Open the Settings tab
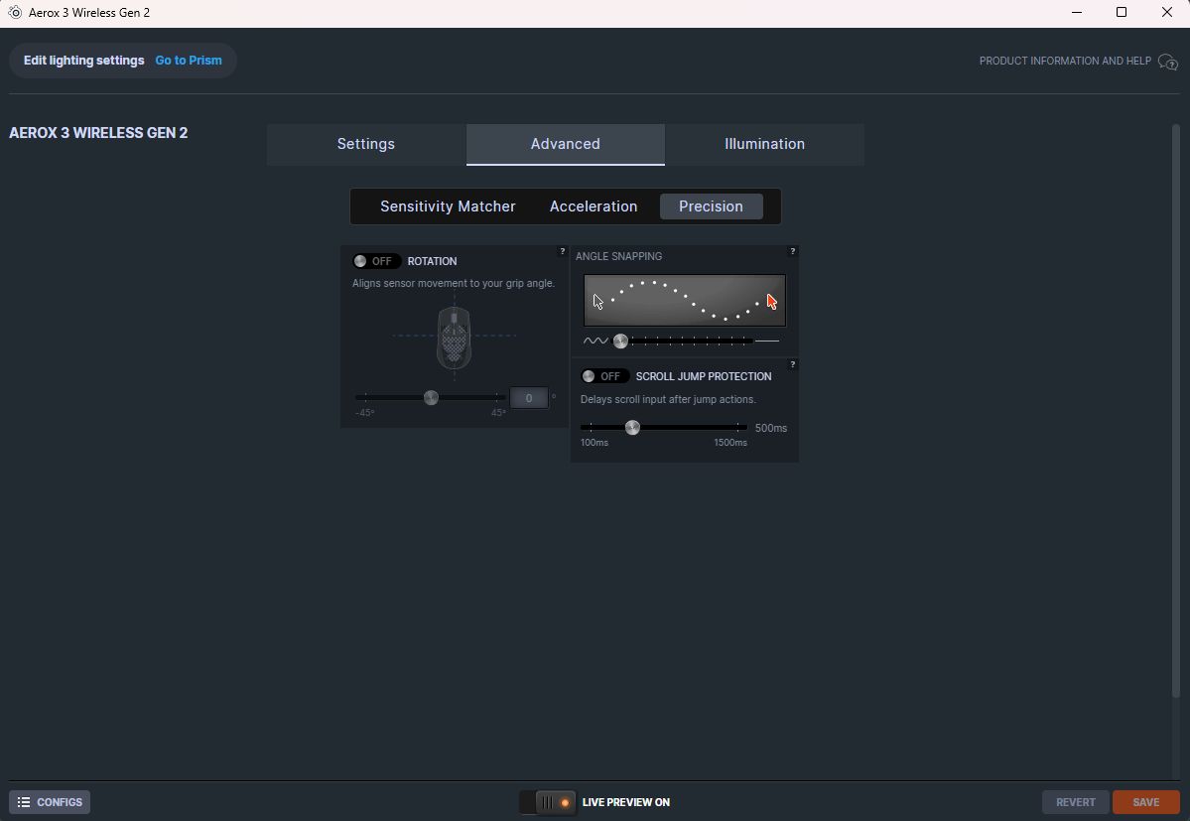Screen dimensions: 1190x821 point(366,144)
